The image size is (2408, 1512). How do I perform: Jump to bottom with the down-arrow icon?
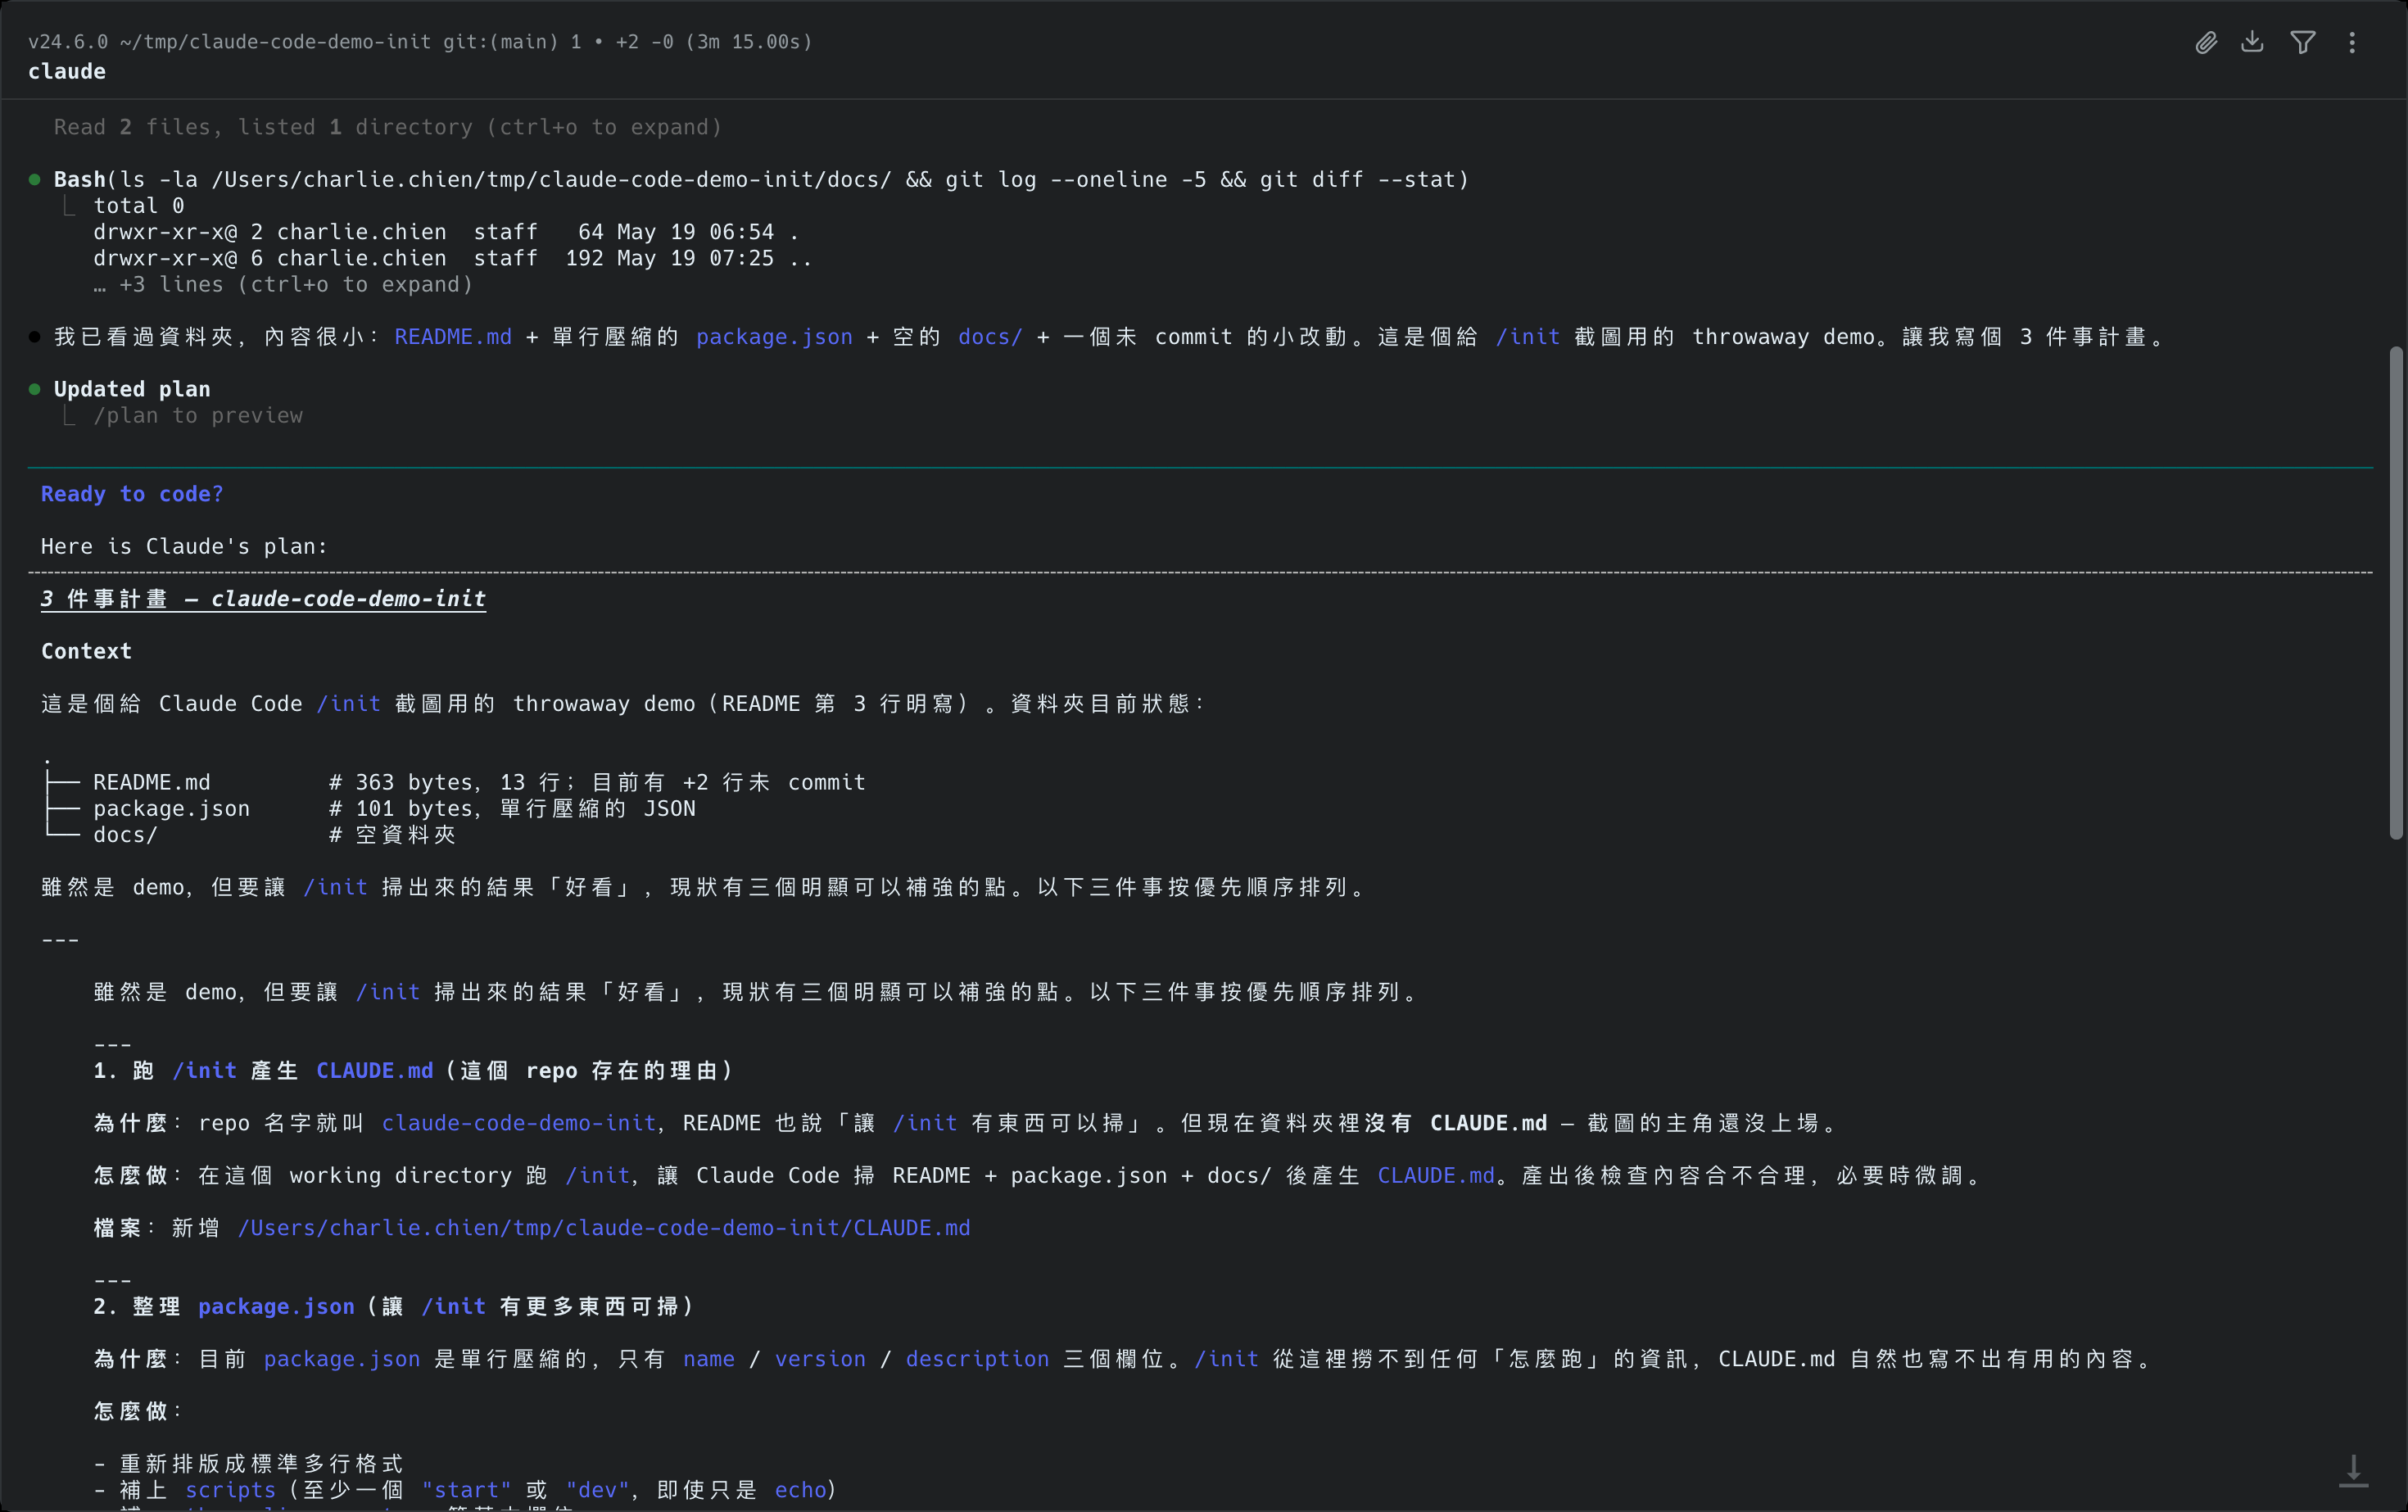coord(2354,1471)
